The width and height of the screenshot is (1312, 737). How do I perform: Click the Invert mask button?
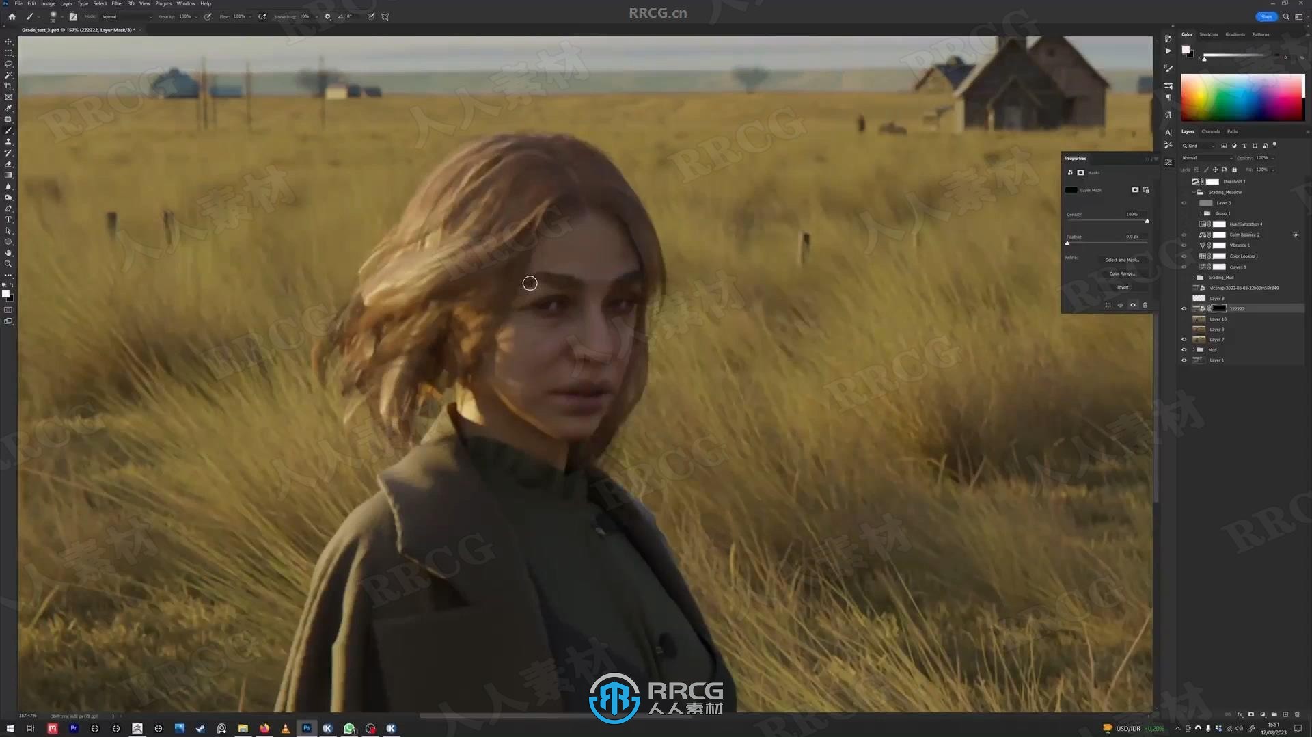coord(1122,287)
